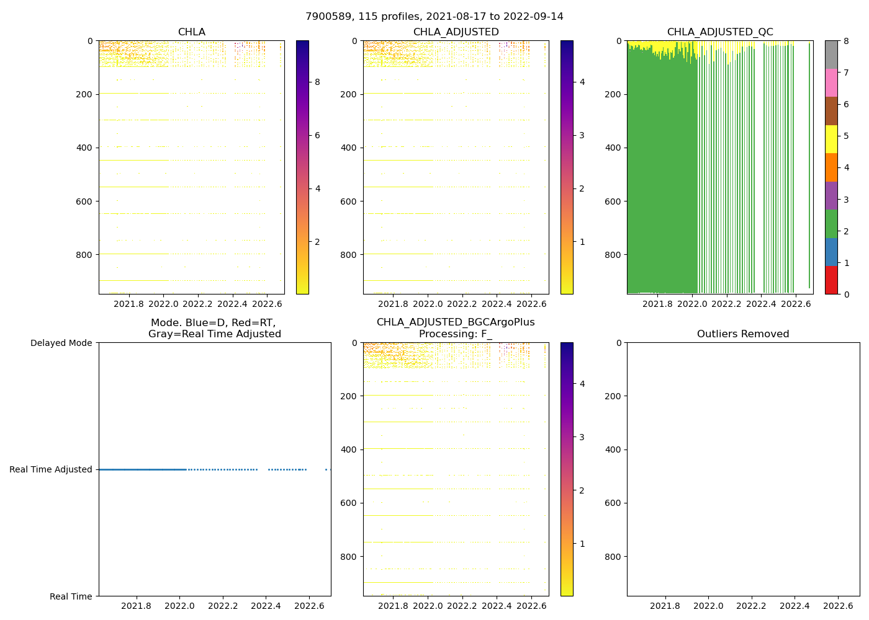Click the figure heading with float ID 7900589
Image resolution: width=869 pixels, height=620 pixels.
tap(434, 17)
